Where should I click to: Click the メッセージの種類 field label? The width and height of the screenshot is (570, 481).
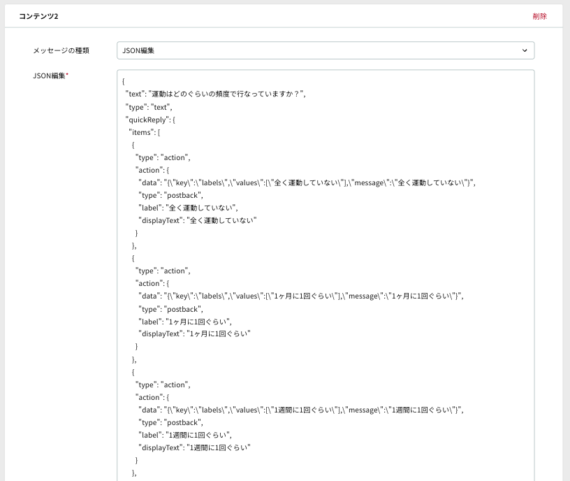[x=61, y=50]
